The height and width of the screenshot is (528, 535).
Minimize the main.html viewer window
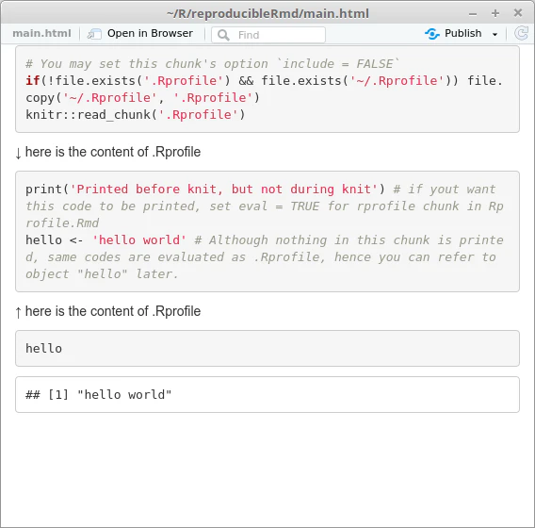473,14
